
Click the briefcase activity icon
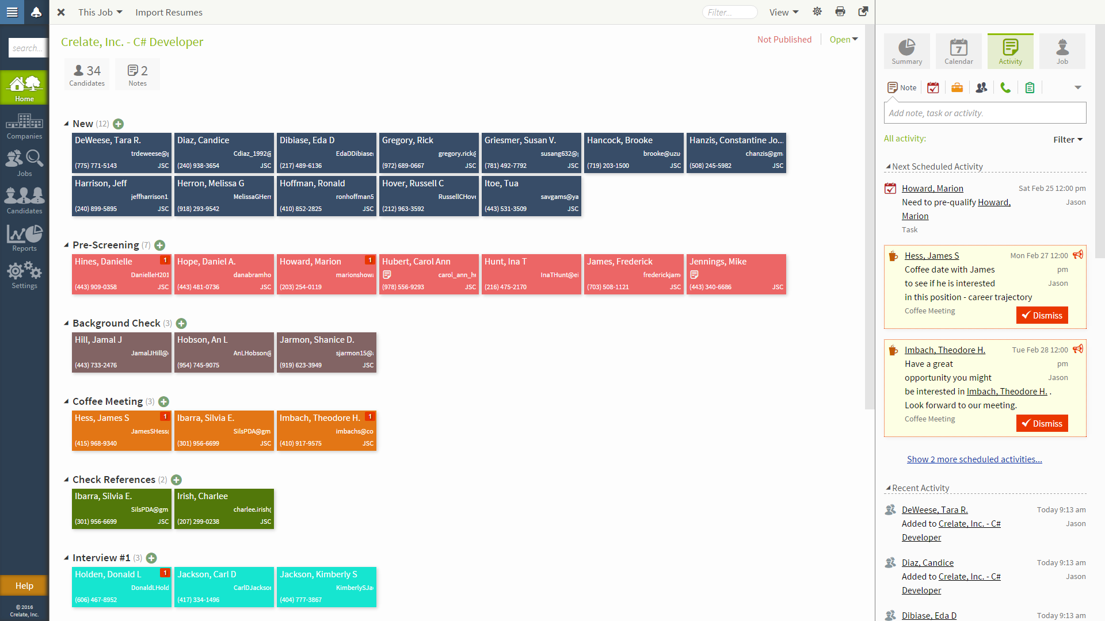[x=957, y=87]
